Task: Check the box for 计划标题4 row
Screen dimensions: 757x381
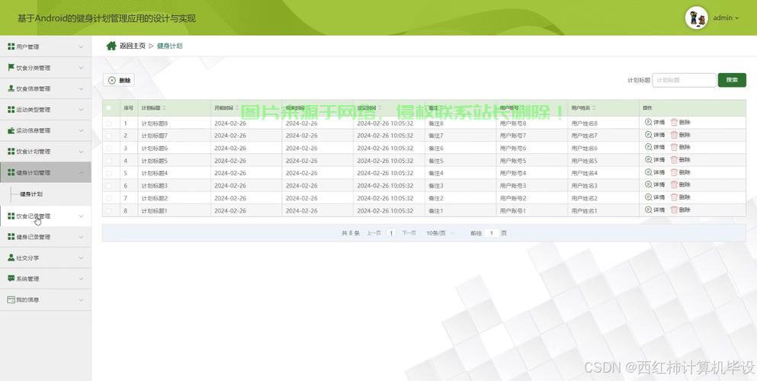Action: click(108, 173)
